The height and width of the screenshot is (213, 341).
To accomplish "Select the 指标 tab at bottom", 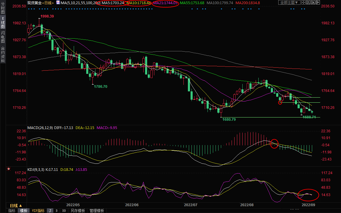I will coord(12,211).
